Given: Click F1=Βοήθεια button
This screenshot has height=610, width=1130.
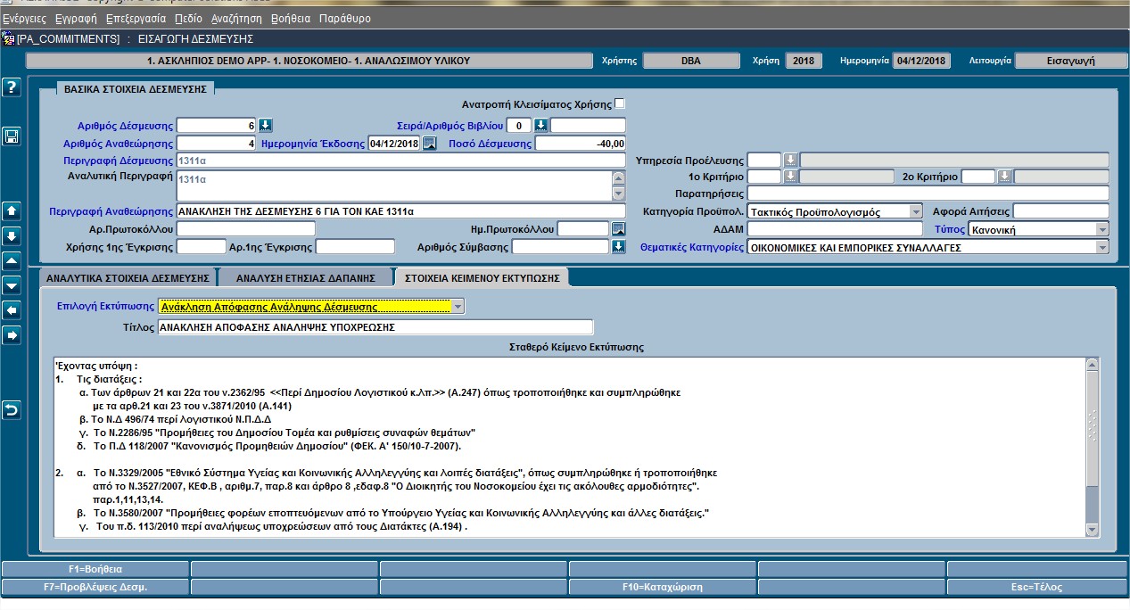Looking at the screenshot, I should point(95,568).
